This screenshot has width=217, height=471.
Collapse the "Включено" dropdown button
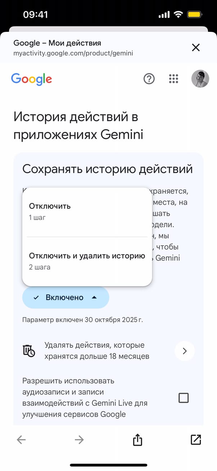coord(65,297)
